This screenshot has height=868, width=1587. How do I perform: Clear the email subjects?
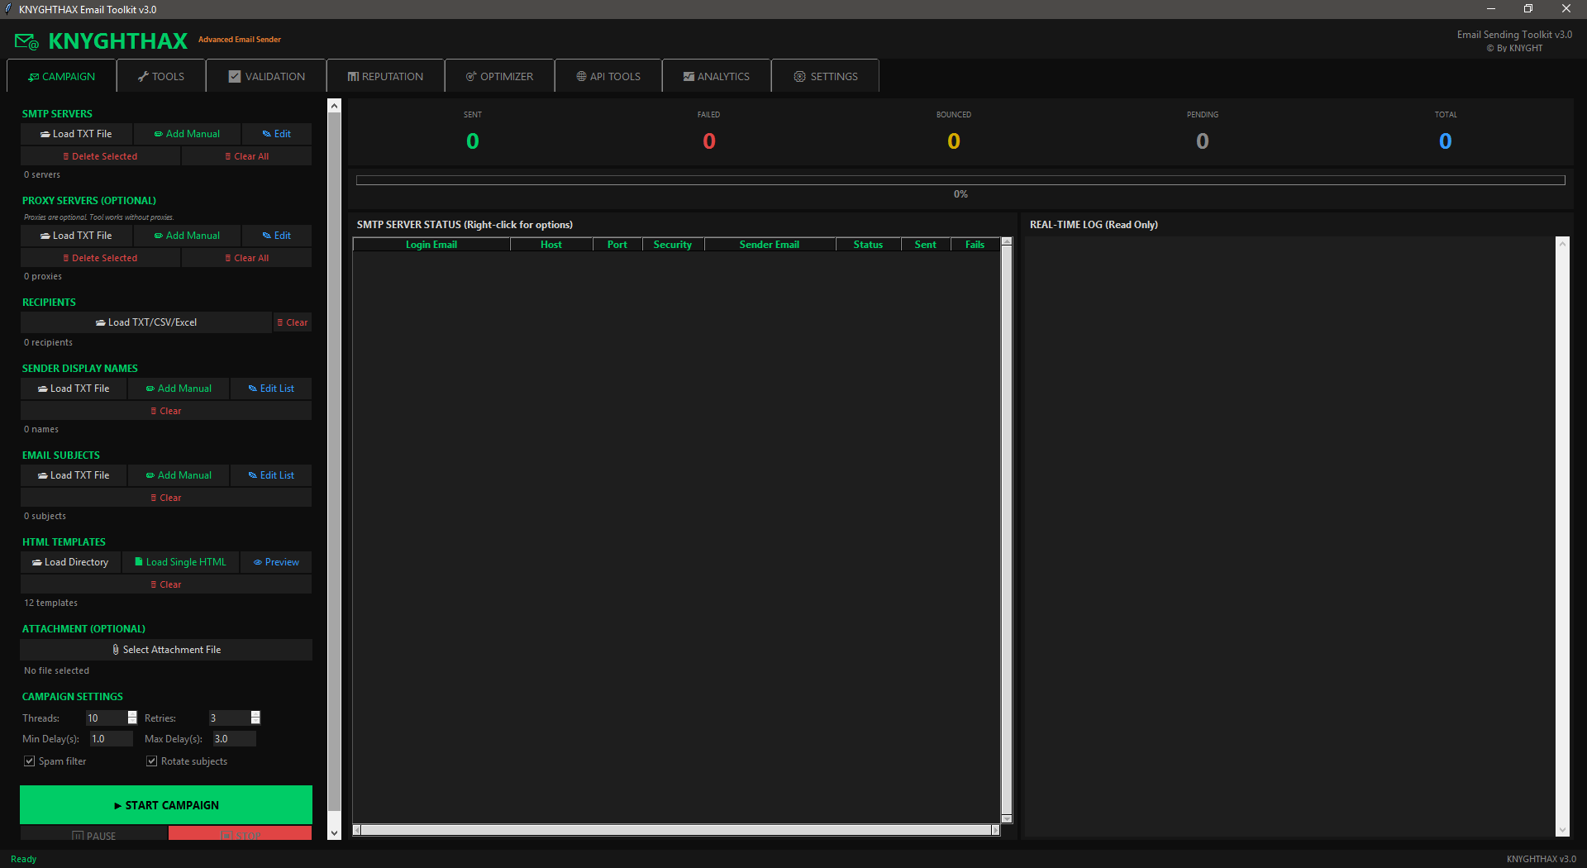pyautogui.click(x=166, y=498)
